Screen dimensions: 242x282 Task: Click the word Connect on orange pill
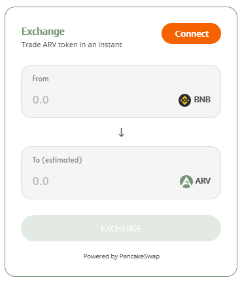[192, 33]
